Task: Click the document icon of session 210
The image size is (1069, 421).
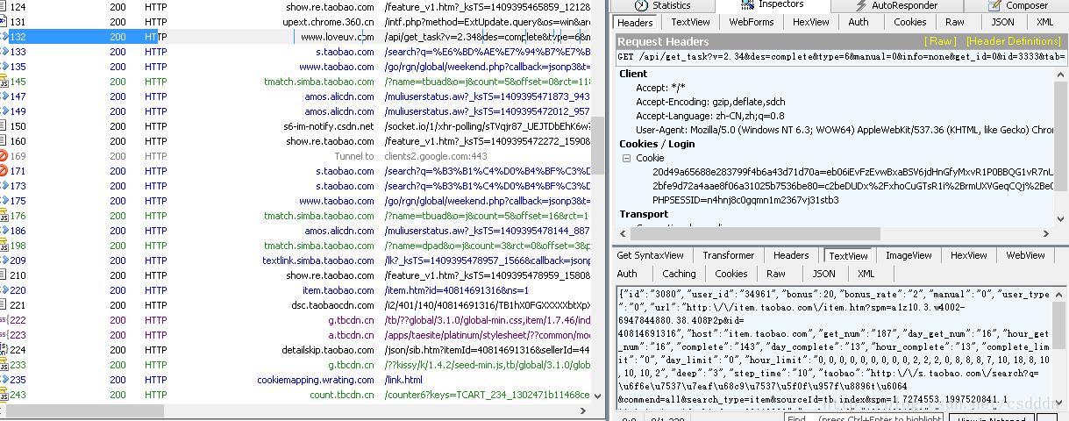Action: pyautogui.click(x=3, y=275)
